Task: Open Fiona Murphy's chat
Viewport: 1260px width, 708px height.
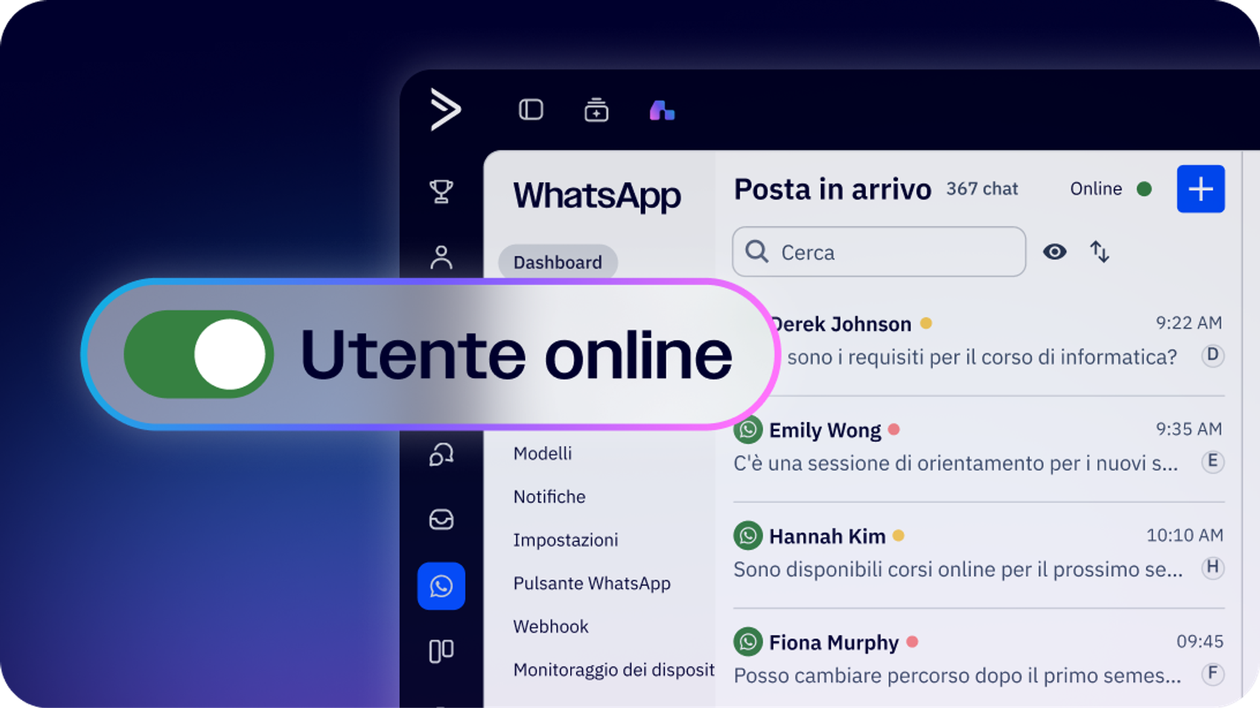Action: coord(979,659)
